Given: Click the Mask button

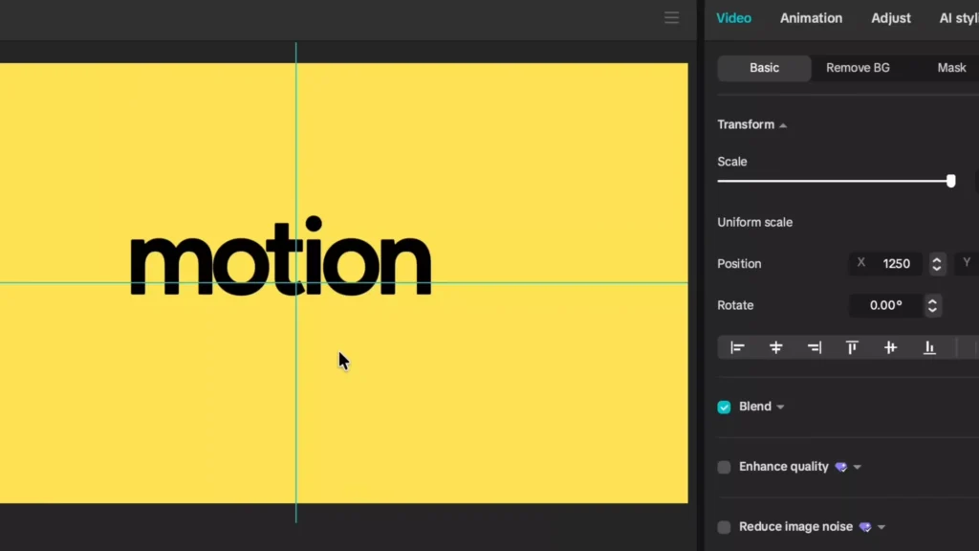Looking at the screenshot, I should (951, 68).
